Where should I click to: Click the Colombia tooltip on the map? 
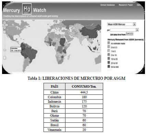coord(16,49)
